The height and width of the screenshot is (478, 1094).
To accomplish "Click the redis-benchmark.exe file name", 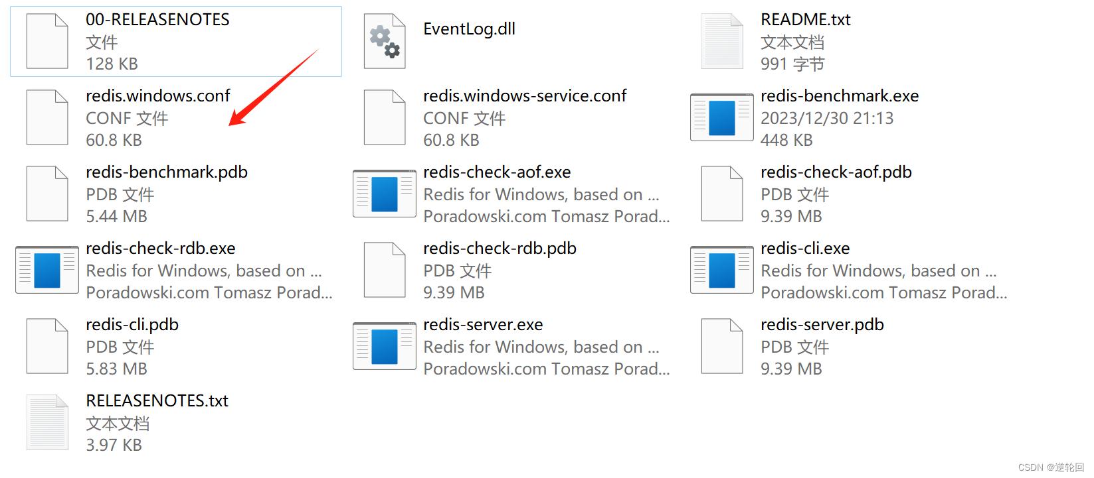I will click(840, 96).
